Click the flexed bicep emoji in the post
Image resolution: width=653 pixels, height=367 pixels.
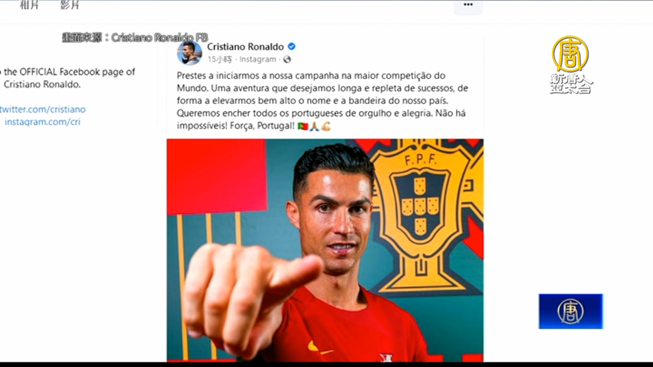(x=325, y=126)
